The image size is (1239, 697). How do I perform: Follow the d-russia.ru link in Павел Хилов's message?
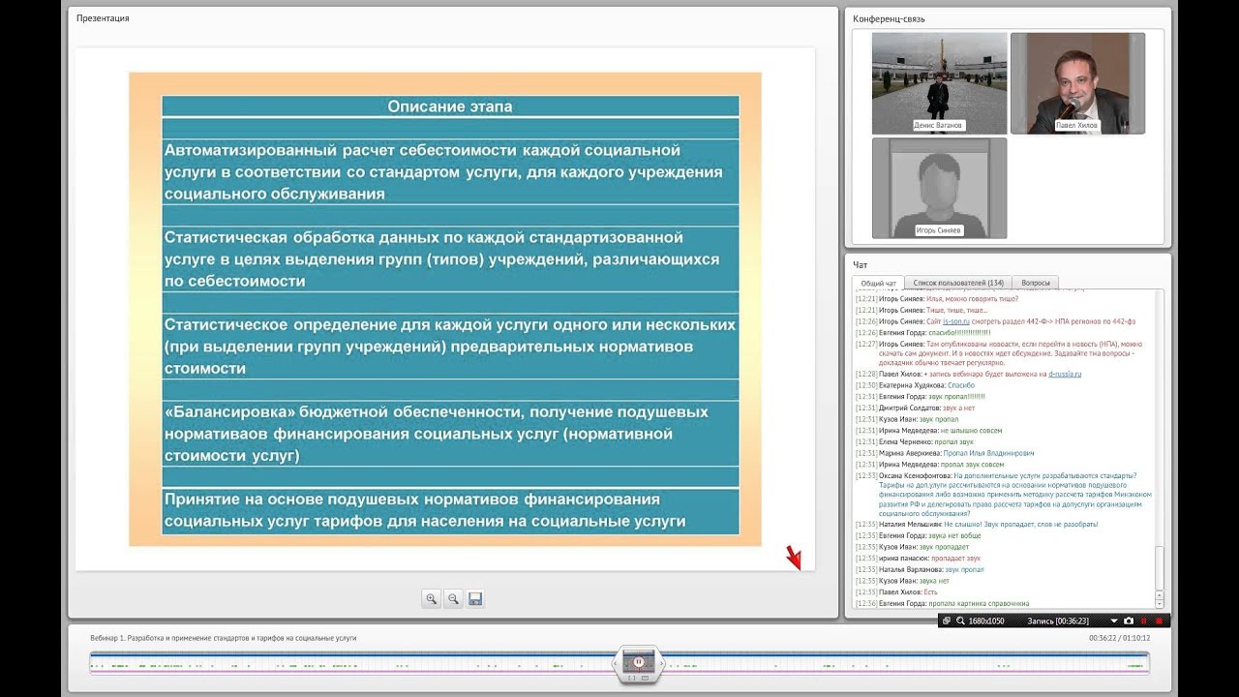(x=1065, y=374)
